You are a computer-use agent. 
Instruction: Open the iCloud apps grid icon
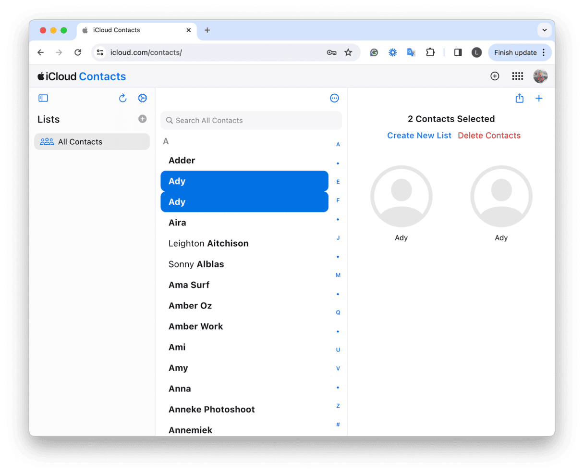pos(517,76)
